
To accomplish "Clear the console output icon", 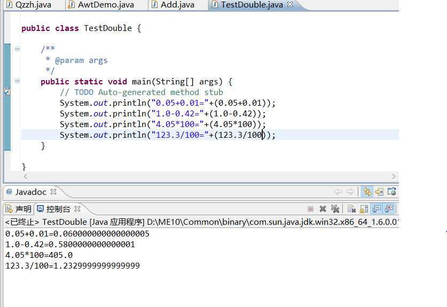I will 351,209.
